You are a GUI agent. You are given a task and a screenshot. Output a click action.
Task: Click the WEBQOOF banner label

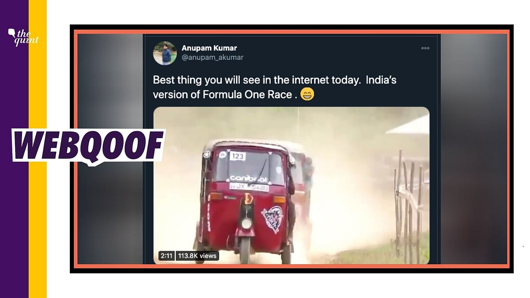(88, 145)
